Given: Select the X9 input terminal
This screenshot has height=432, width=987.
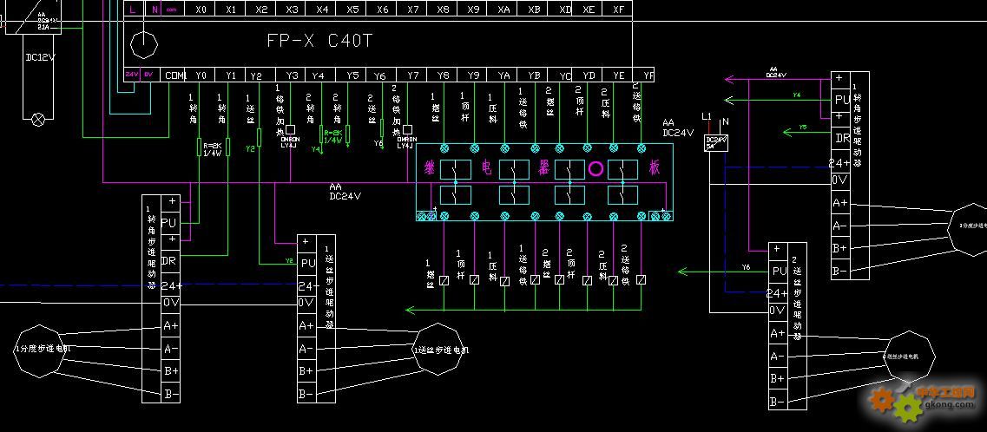Looking at the screenshot, I should pos(473,10).
